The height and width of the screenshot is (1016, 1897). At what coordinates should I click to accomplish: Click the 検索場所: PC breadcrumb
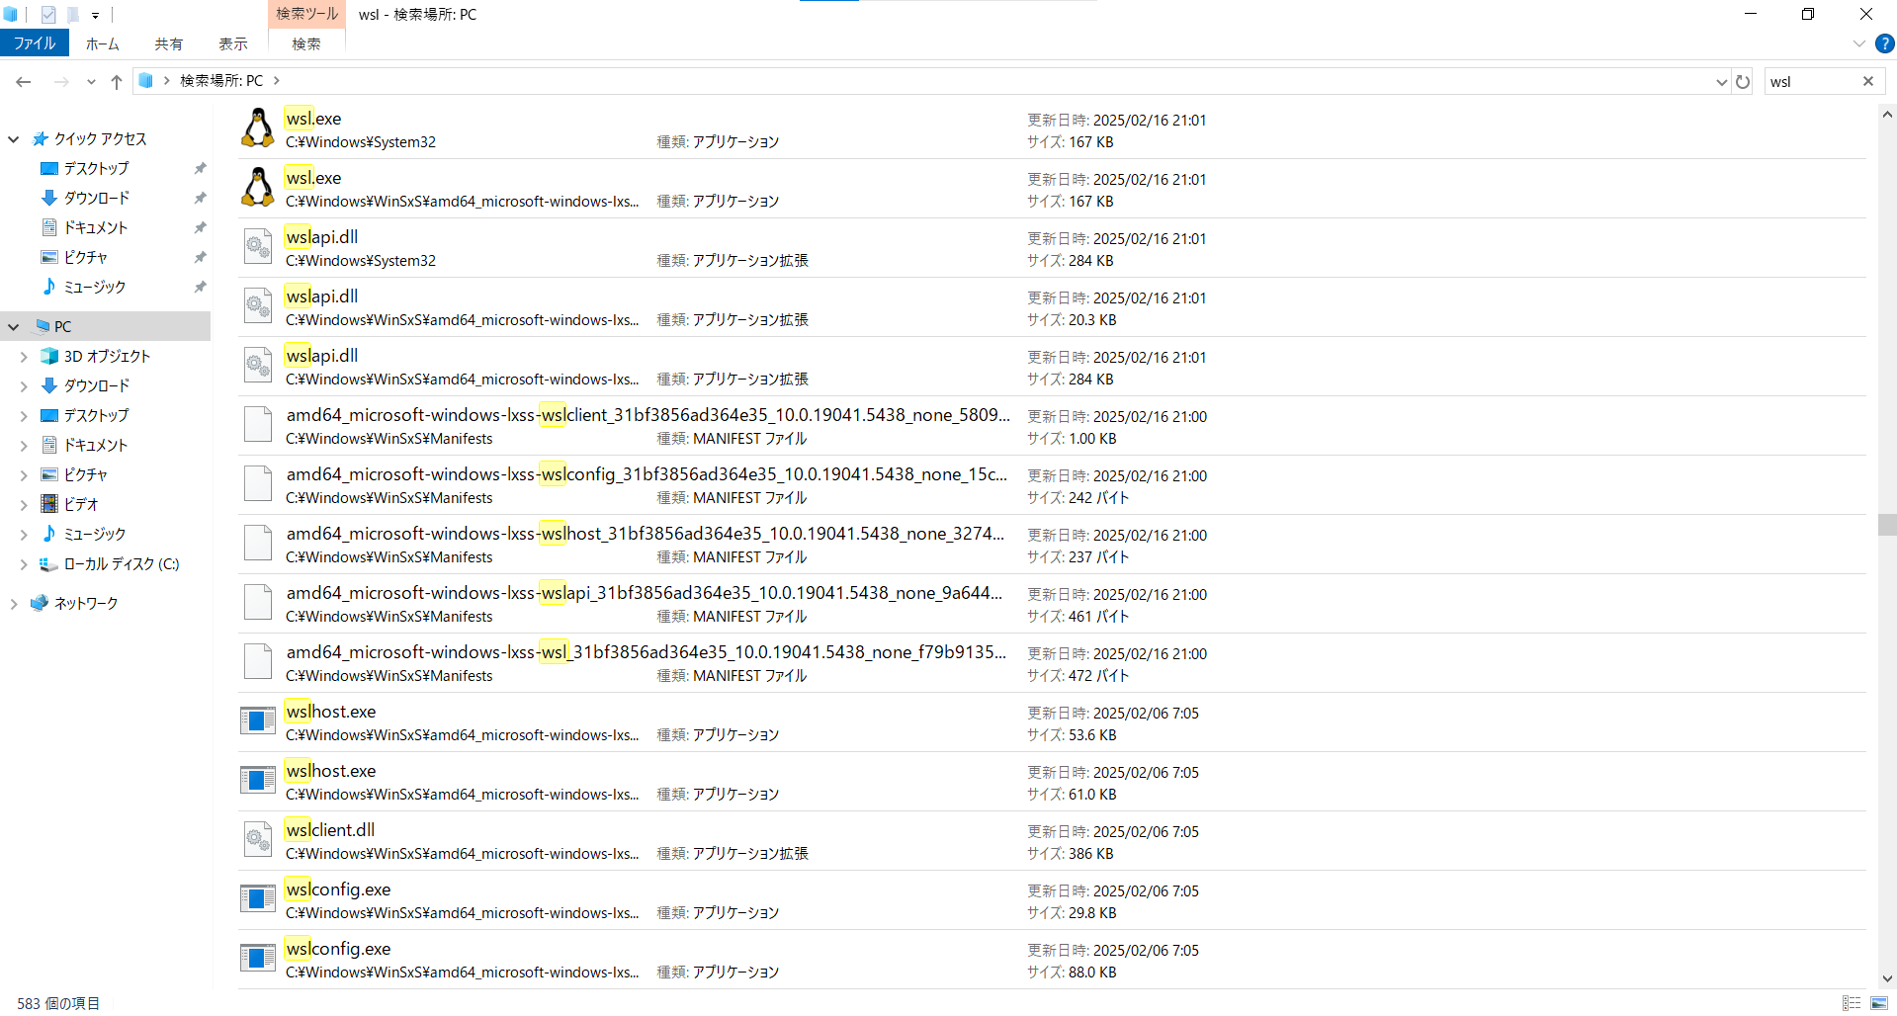pos(221,81)
